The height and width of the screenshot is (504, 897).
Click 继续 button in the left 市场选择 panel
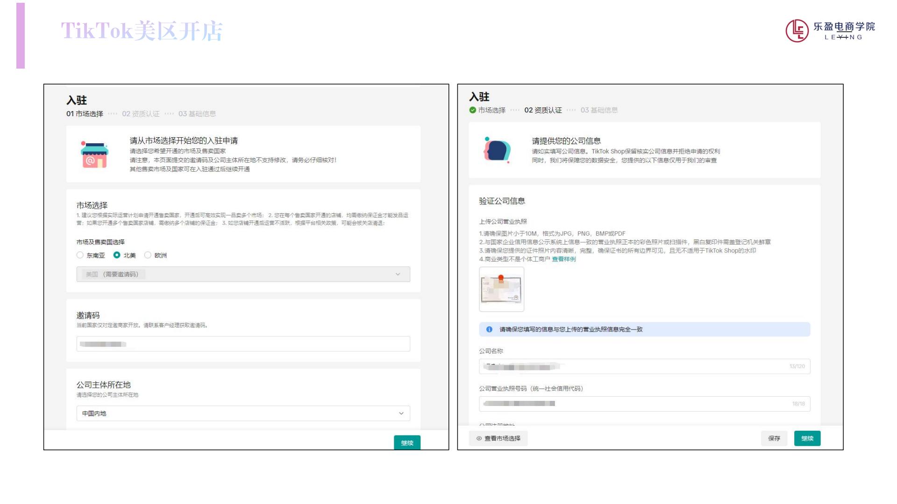[407, 442]
